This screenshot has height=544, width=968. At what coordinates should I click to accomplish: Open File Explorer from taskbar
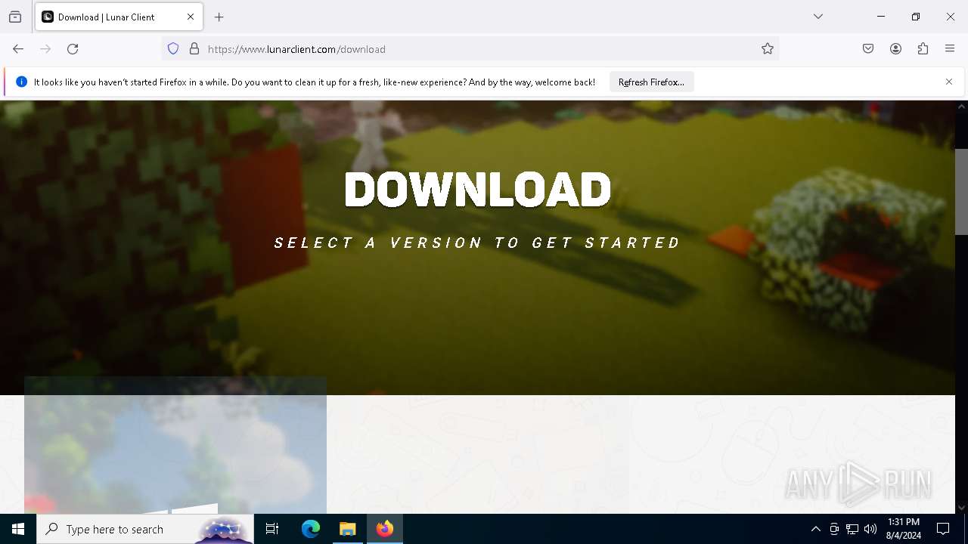348,529
